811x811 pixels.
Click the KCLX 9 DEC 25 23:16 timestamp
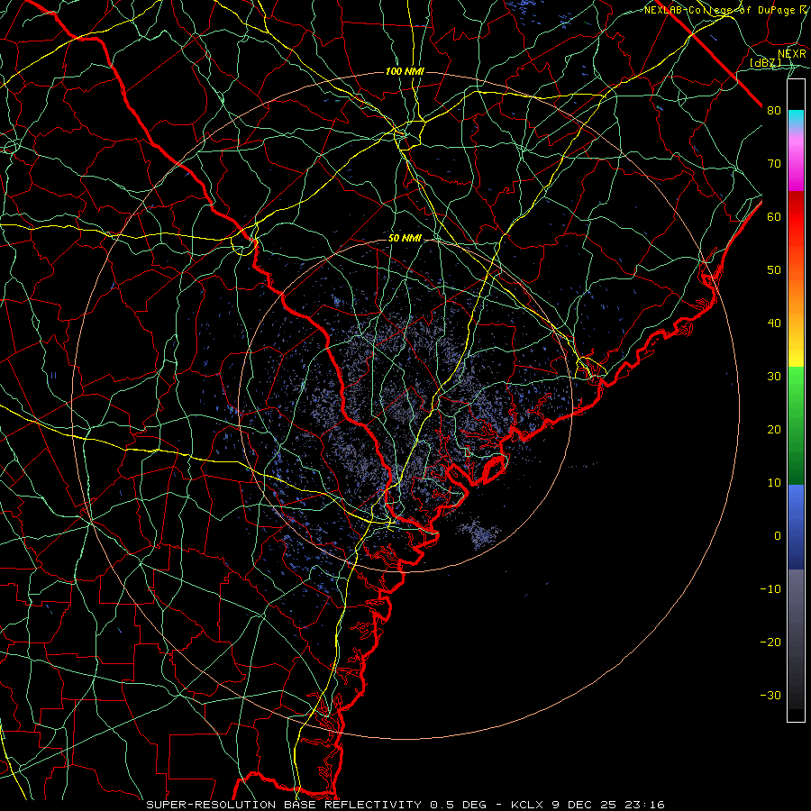tap(588, 805)
